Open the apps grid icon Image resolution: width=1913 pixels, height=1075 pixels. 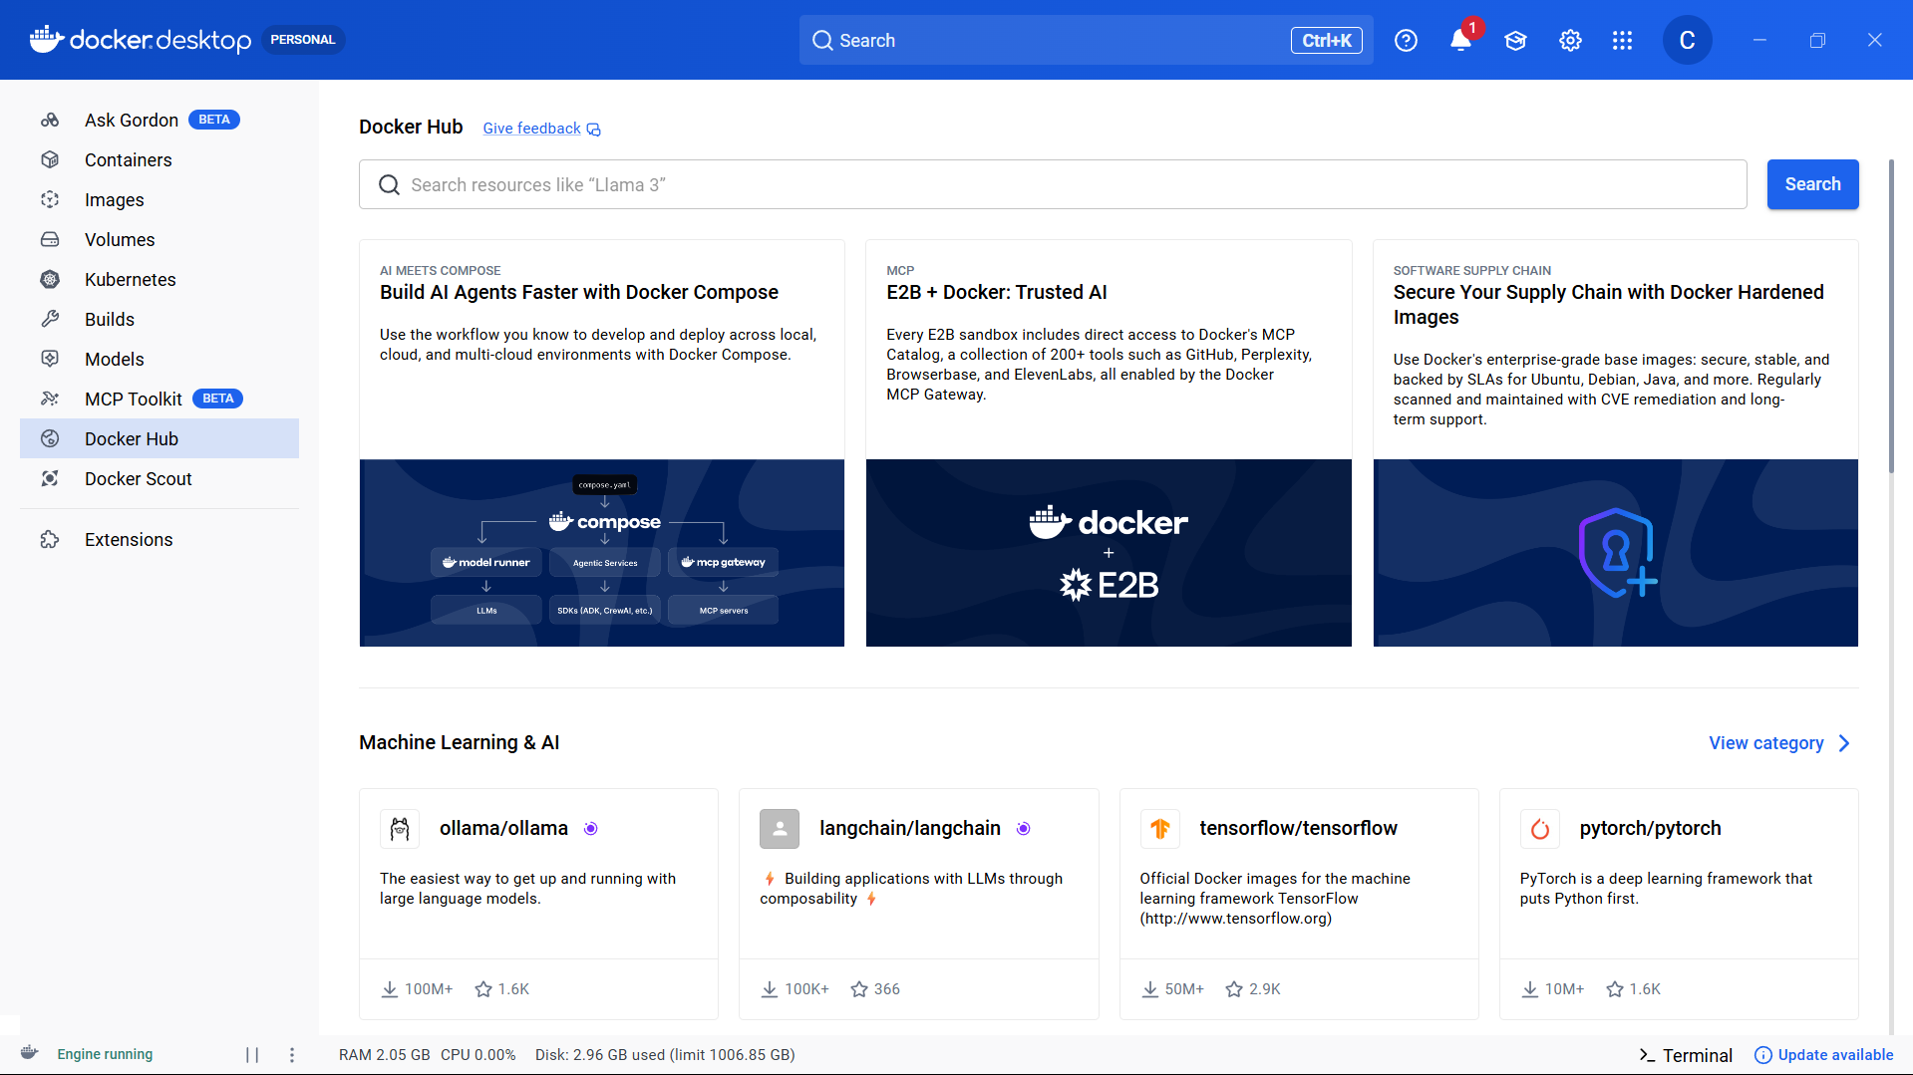click(x=1622, y=40)
